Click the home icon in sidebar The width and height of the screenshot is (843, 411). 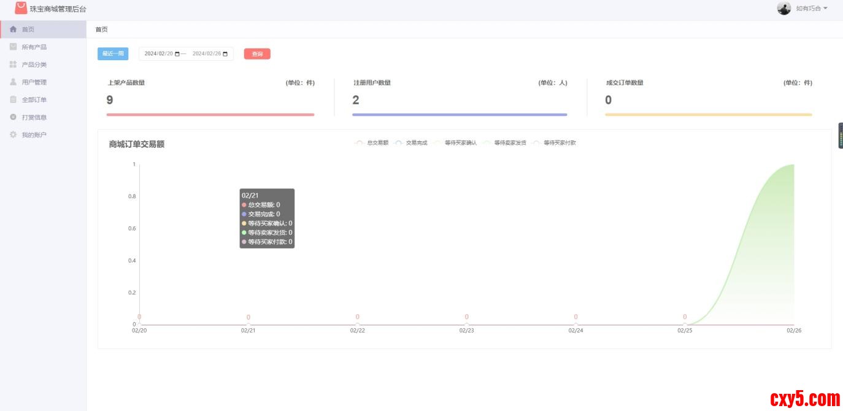click(x=13, y=29)
